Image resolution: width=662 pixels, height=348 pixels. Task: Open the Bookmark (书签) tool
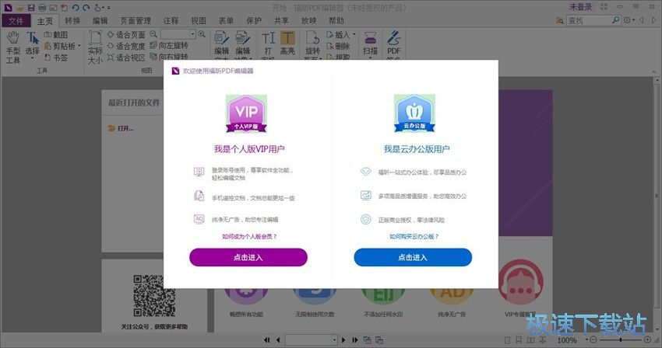point(56,57)
